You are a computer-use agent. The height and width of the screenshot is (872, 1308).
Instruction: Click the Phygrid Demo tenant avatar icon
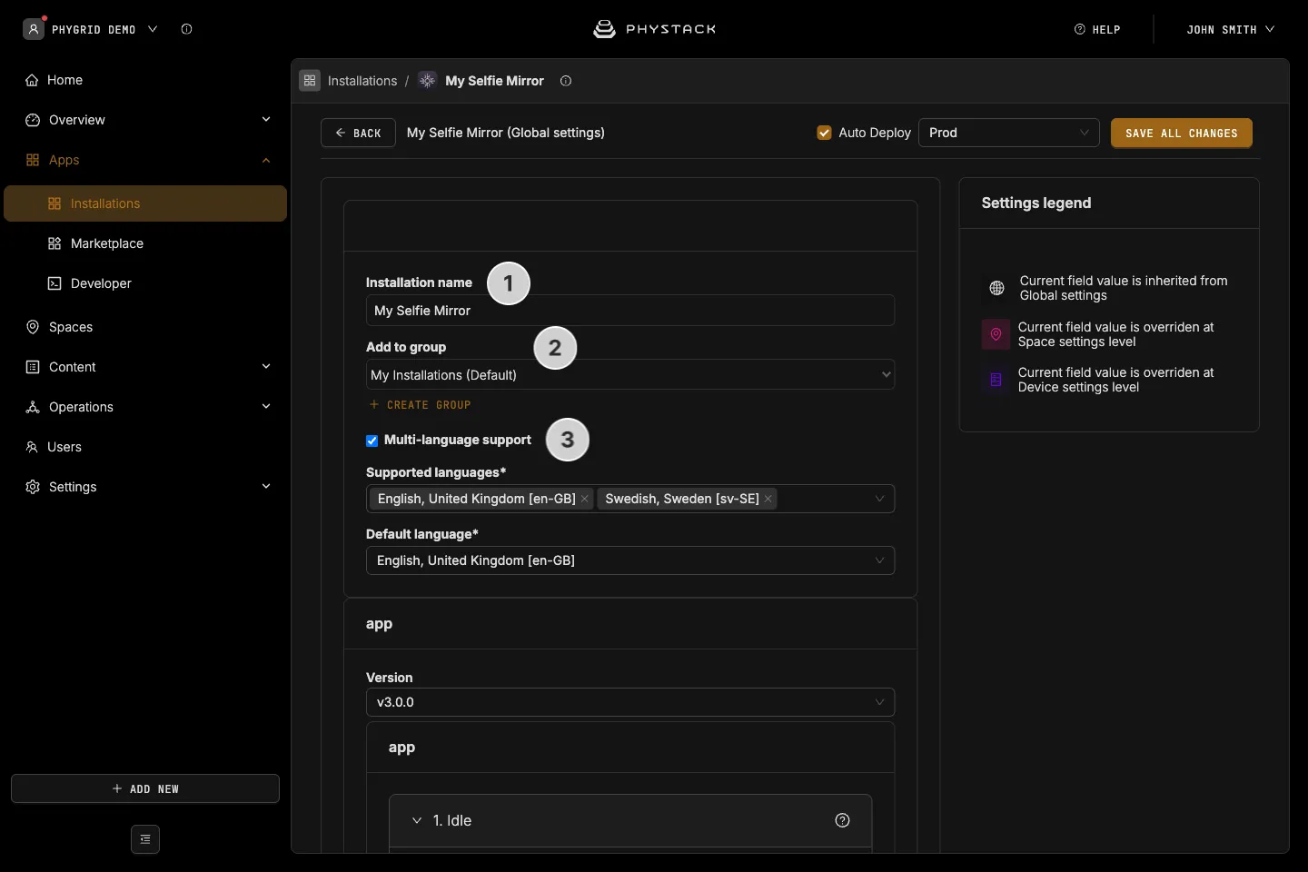tap(34, 29)
